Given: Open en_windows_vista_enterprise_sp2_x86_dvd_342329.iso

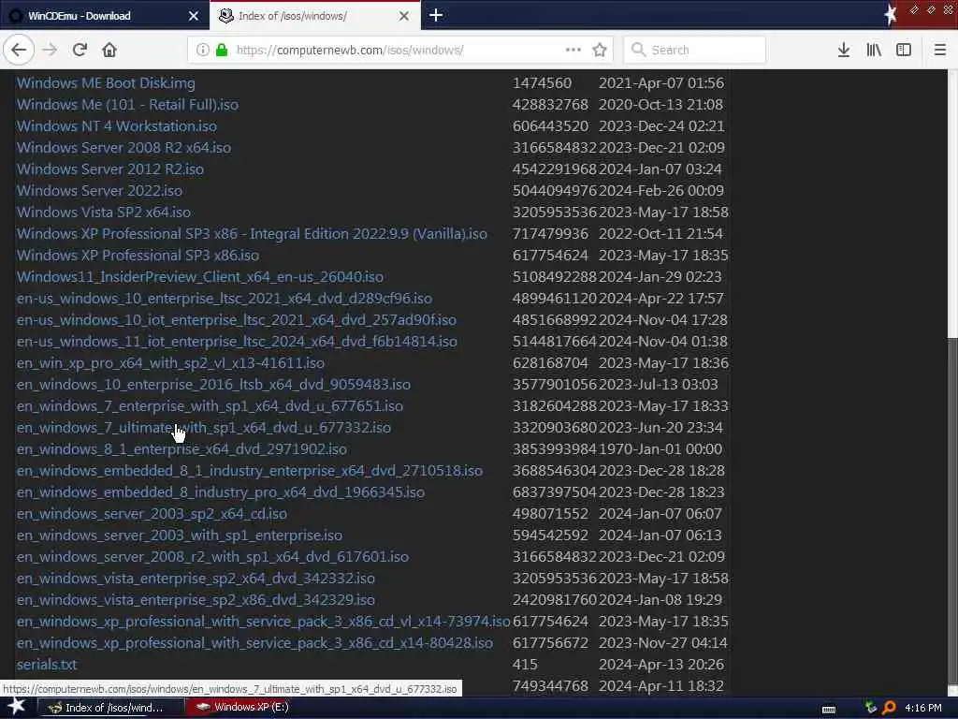Looking at the screenshot, I should point(196,600).
